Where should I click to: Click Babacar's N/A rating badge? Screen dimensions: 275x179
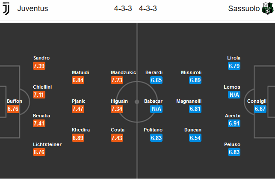point(157,109)
